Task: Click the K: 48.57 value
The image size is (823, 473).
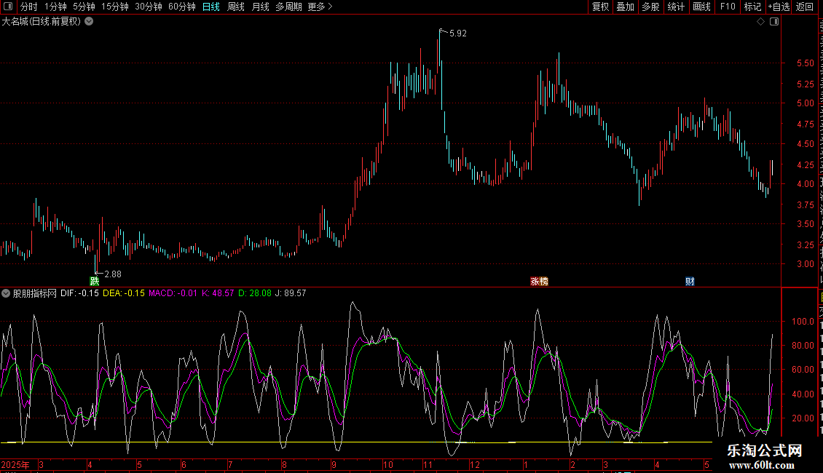Action: 218,294
